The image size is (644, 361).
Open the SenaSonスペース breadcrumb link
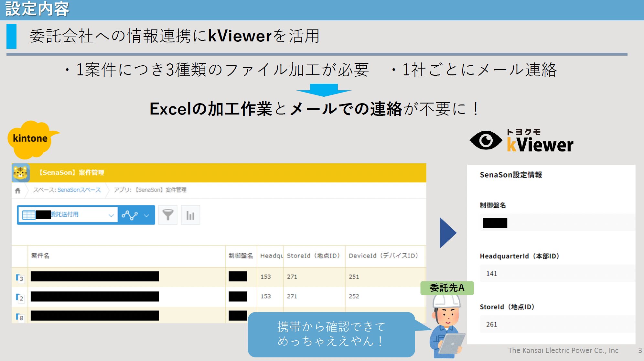coord(79,190)
